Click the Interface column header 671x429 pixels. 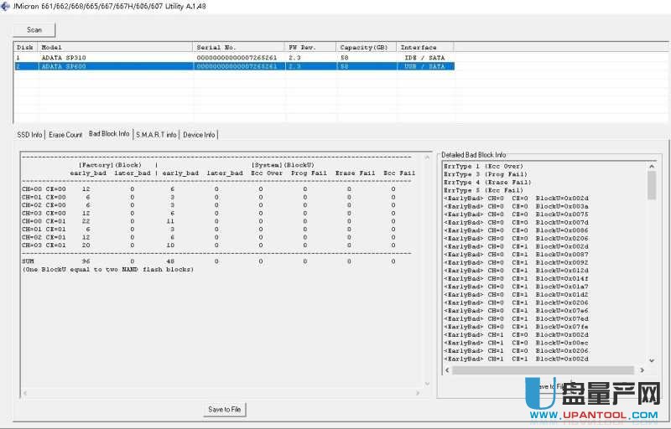click(424, 48)
